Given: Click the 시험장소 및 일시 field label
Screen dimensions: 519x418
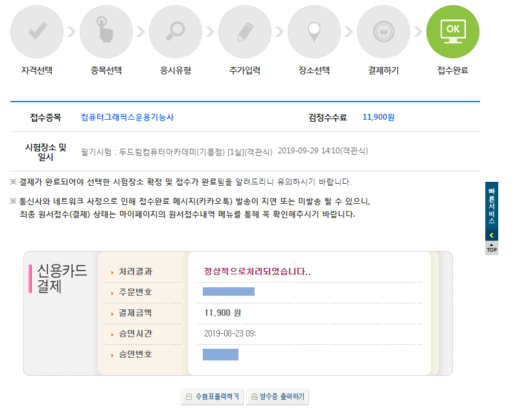Looking at the screenshot, I should click(45, 152).
